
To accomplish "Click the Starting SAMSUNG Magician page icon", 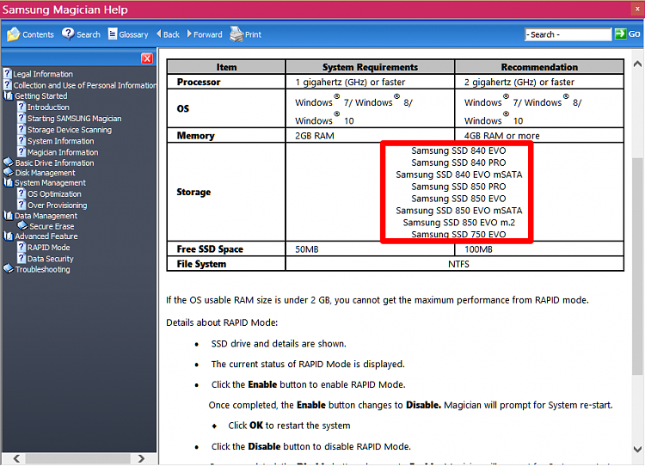I will (21, 118).
